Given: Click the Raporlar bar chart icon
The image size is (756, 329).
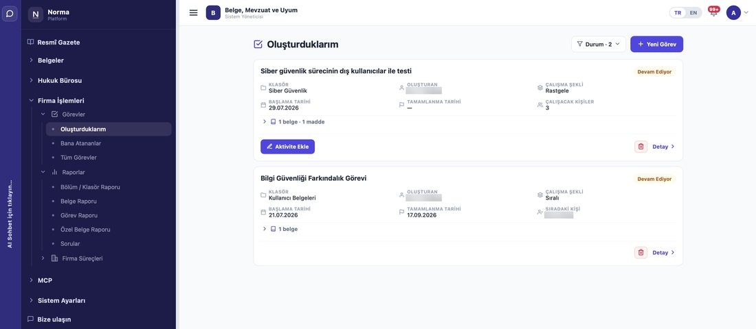Looking at the screenshot, I should pyautogui.click(x=54, y=172).
